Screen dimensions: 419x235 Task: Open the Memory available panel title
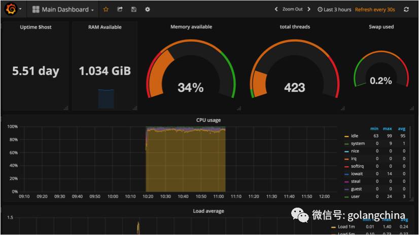pos(191,27)
